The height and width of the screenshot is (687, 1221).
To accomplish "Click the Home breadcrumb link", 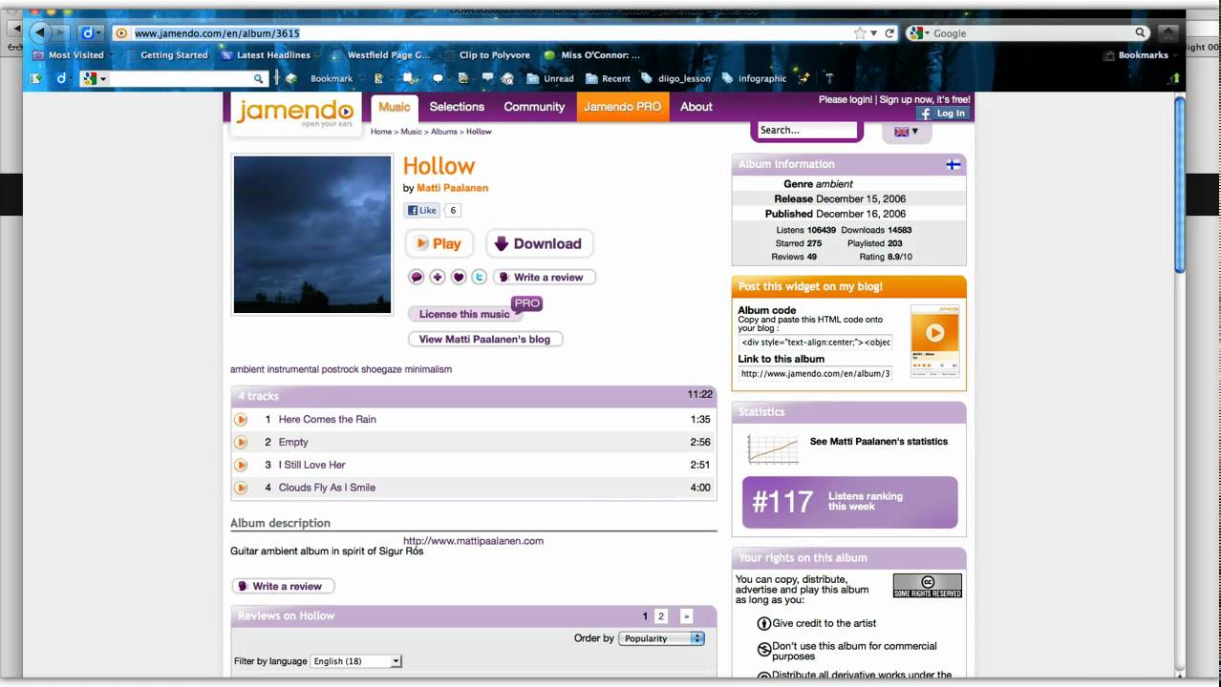I will point(381,132).
